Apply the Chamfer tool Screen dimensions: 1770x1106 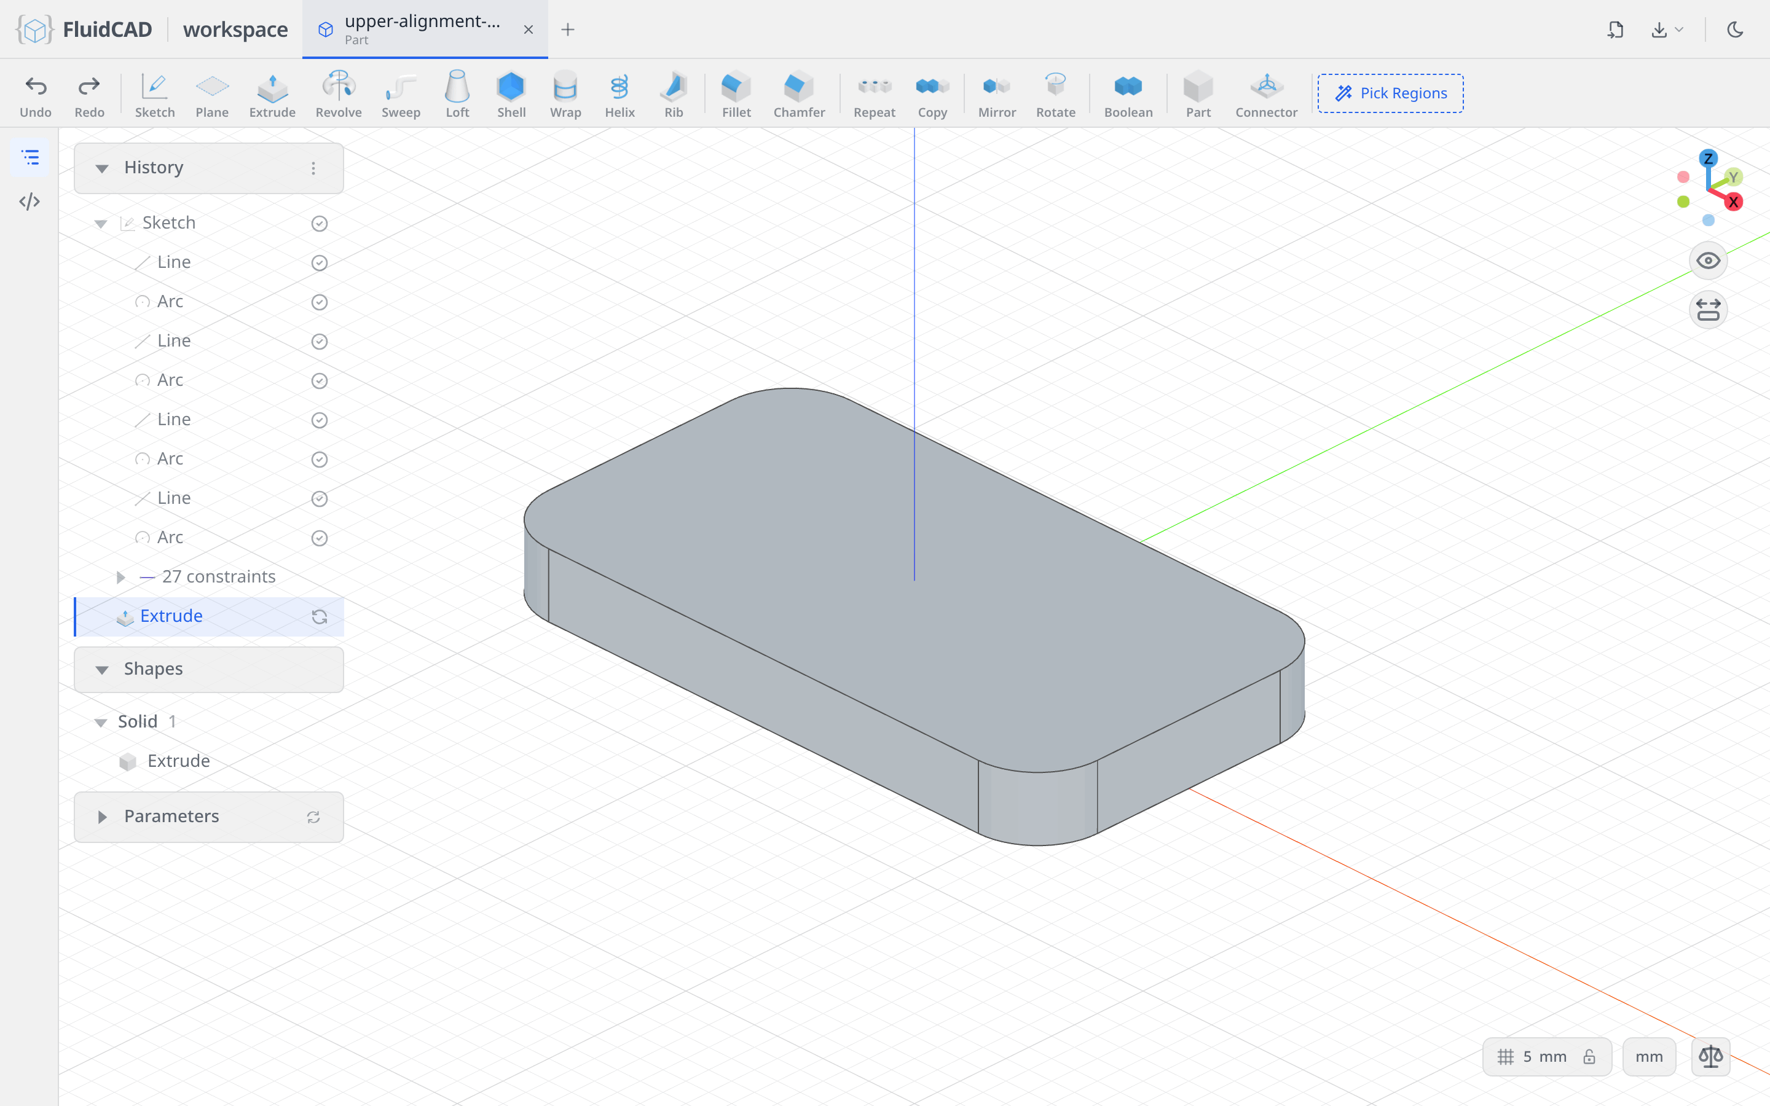click(799, 95)
